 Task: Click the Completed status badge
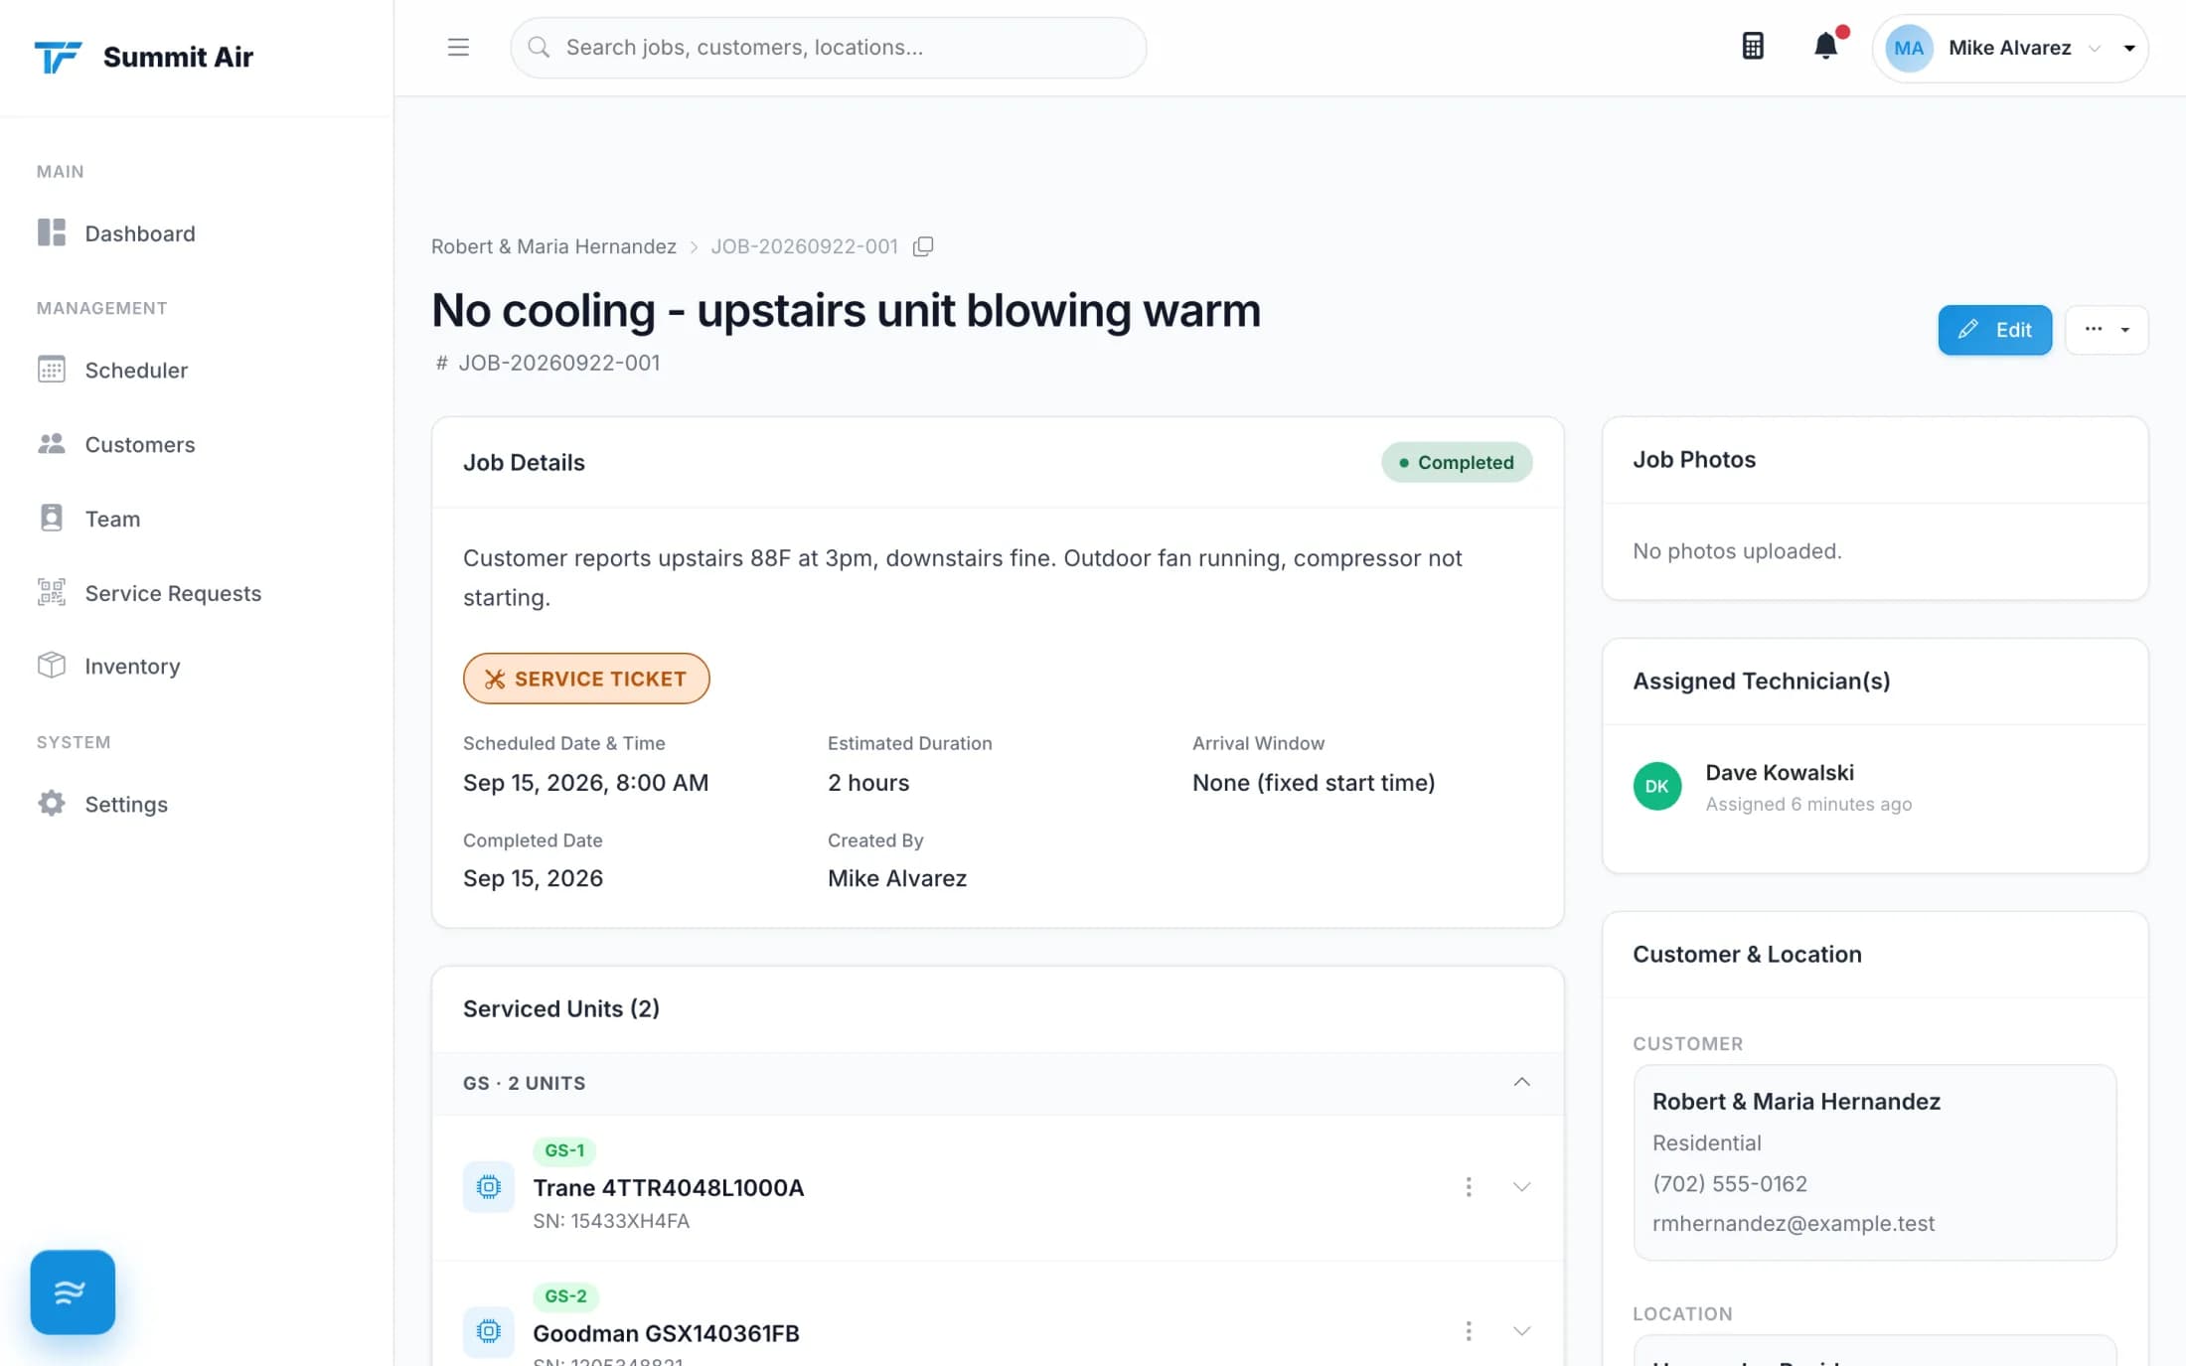click(1456, 462)
